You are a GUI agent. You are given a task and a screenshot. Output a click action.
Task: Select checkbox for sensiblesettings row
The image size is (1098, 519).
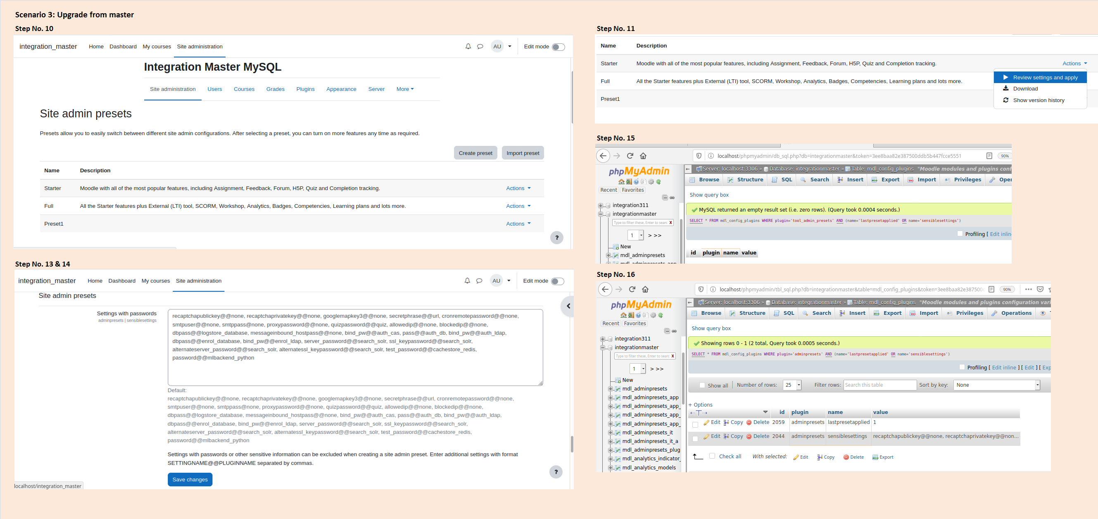[695, 439]
